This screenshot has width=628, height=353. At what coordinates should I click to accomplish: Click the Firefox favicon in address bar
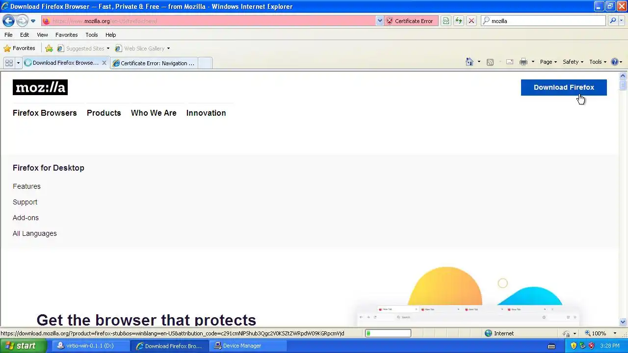(x=46, y=21)
